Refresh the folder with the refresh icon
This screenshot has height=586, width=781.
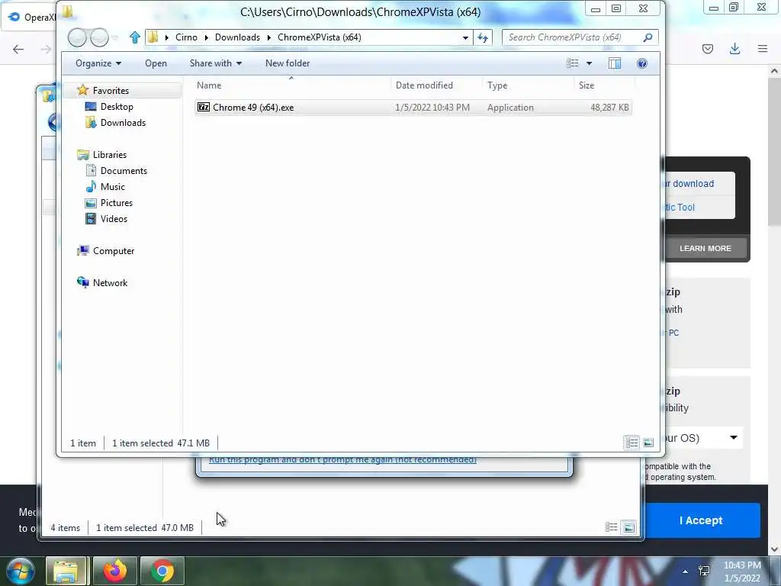[x=483, y=37]
